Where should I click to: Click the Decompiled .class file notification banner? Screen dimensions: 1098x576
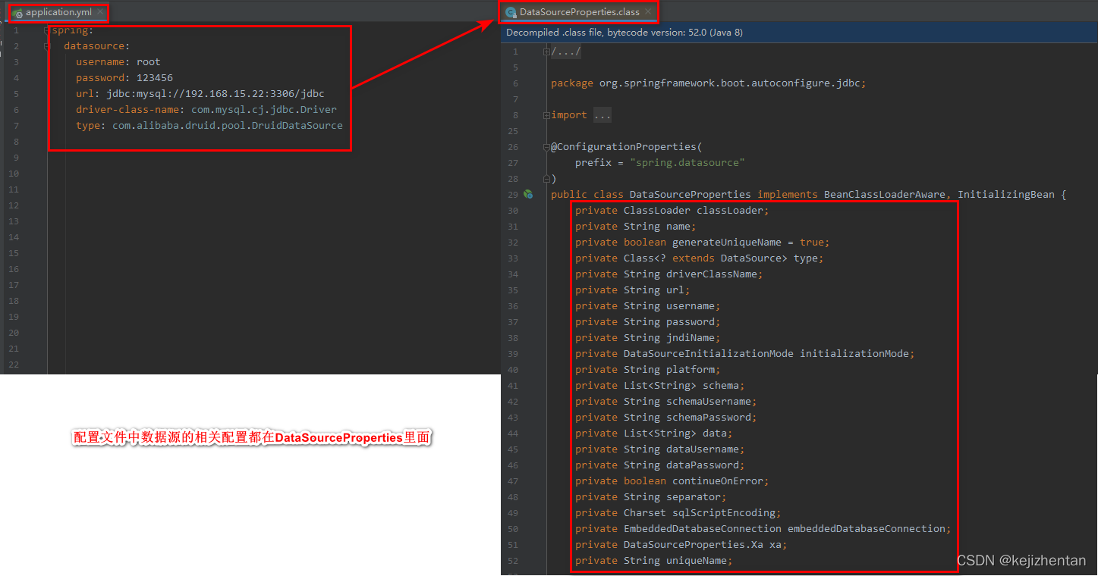point(799,33)
